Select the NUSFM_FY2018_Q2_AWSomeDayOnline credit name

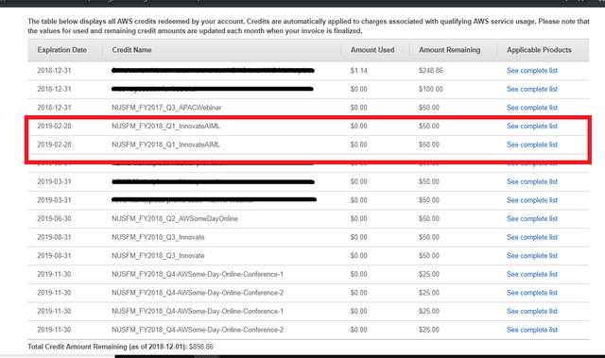click(x=175, y=218)
